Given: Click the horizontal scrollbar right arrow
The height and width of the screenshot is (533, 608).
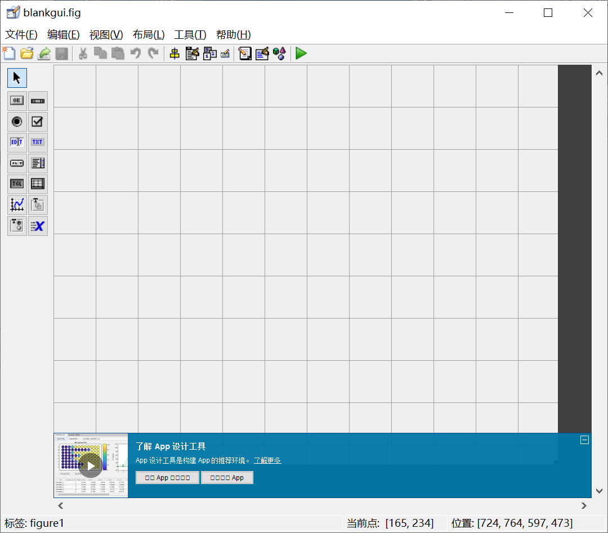Looking at the screenshot, I should [584, 505].
